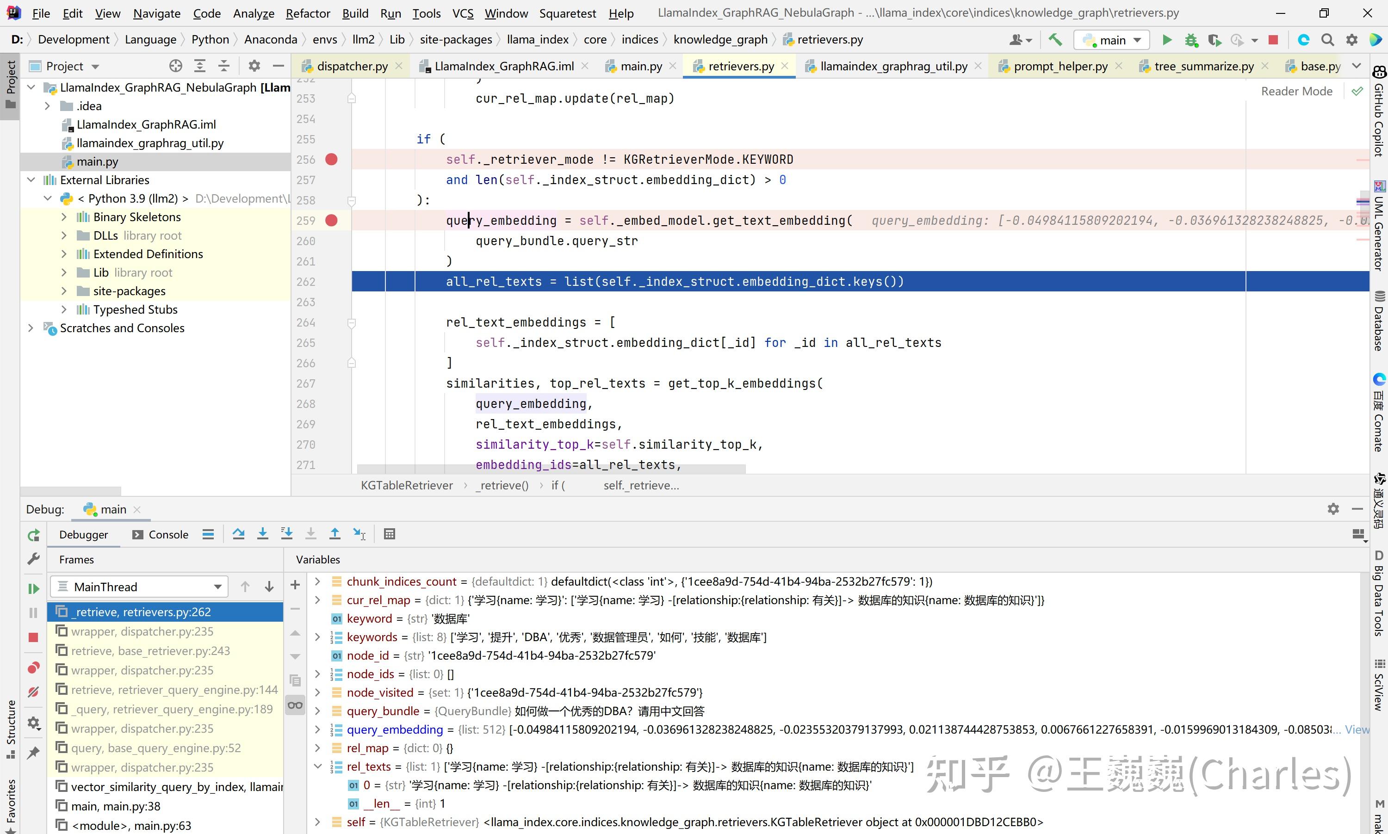Click Mute Breakpoints in debug sidebar
Viewport: 1388px width, 834px height.
pos(33,692)
